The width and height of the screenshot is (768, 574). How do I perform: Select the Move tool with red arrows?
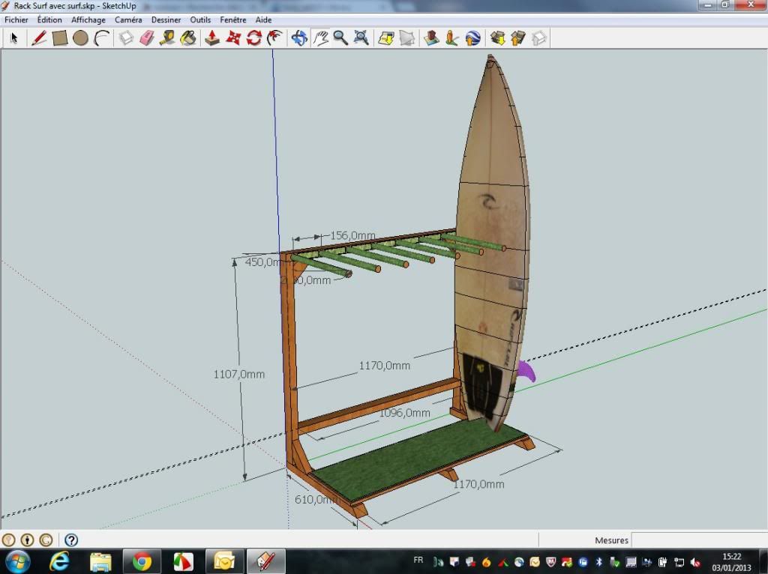233,38
